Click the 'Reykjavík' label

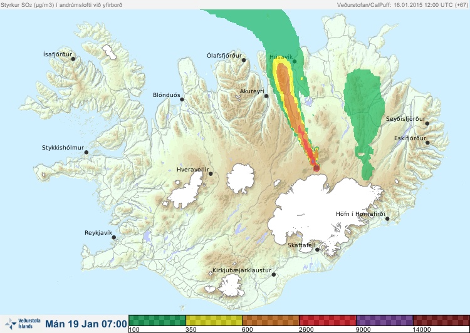[x=98, y=233]
